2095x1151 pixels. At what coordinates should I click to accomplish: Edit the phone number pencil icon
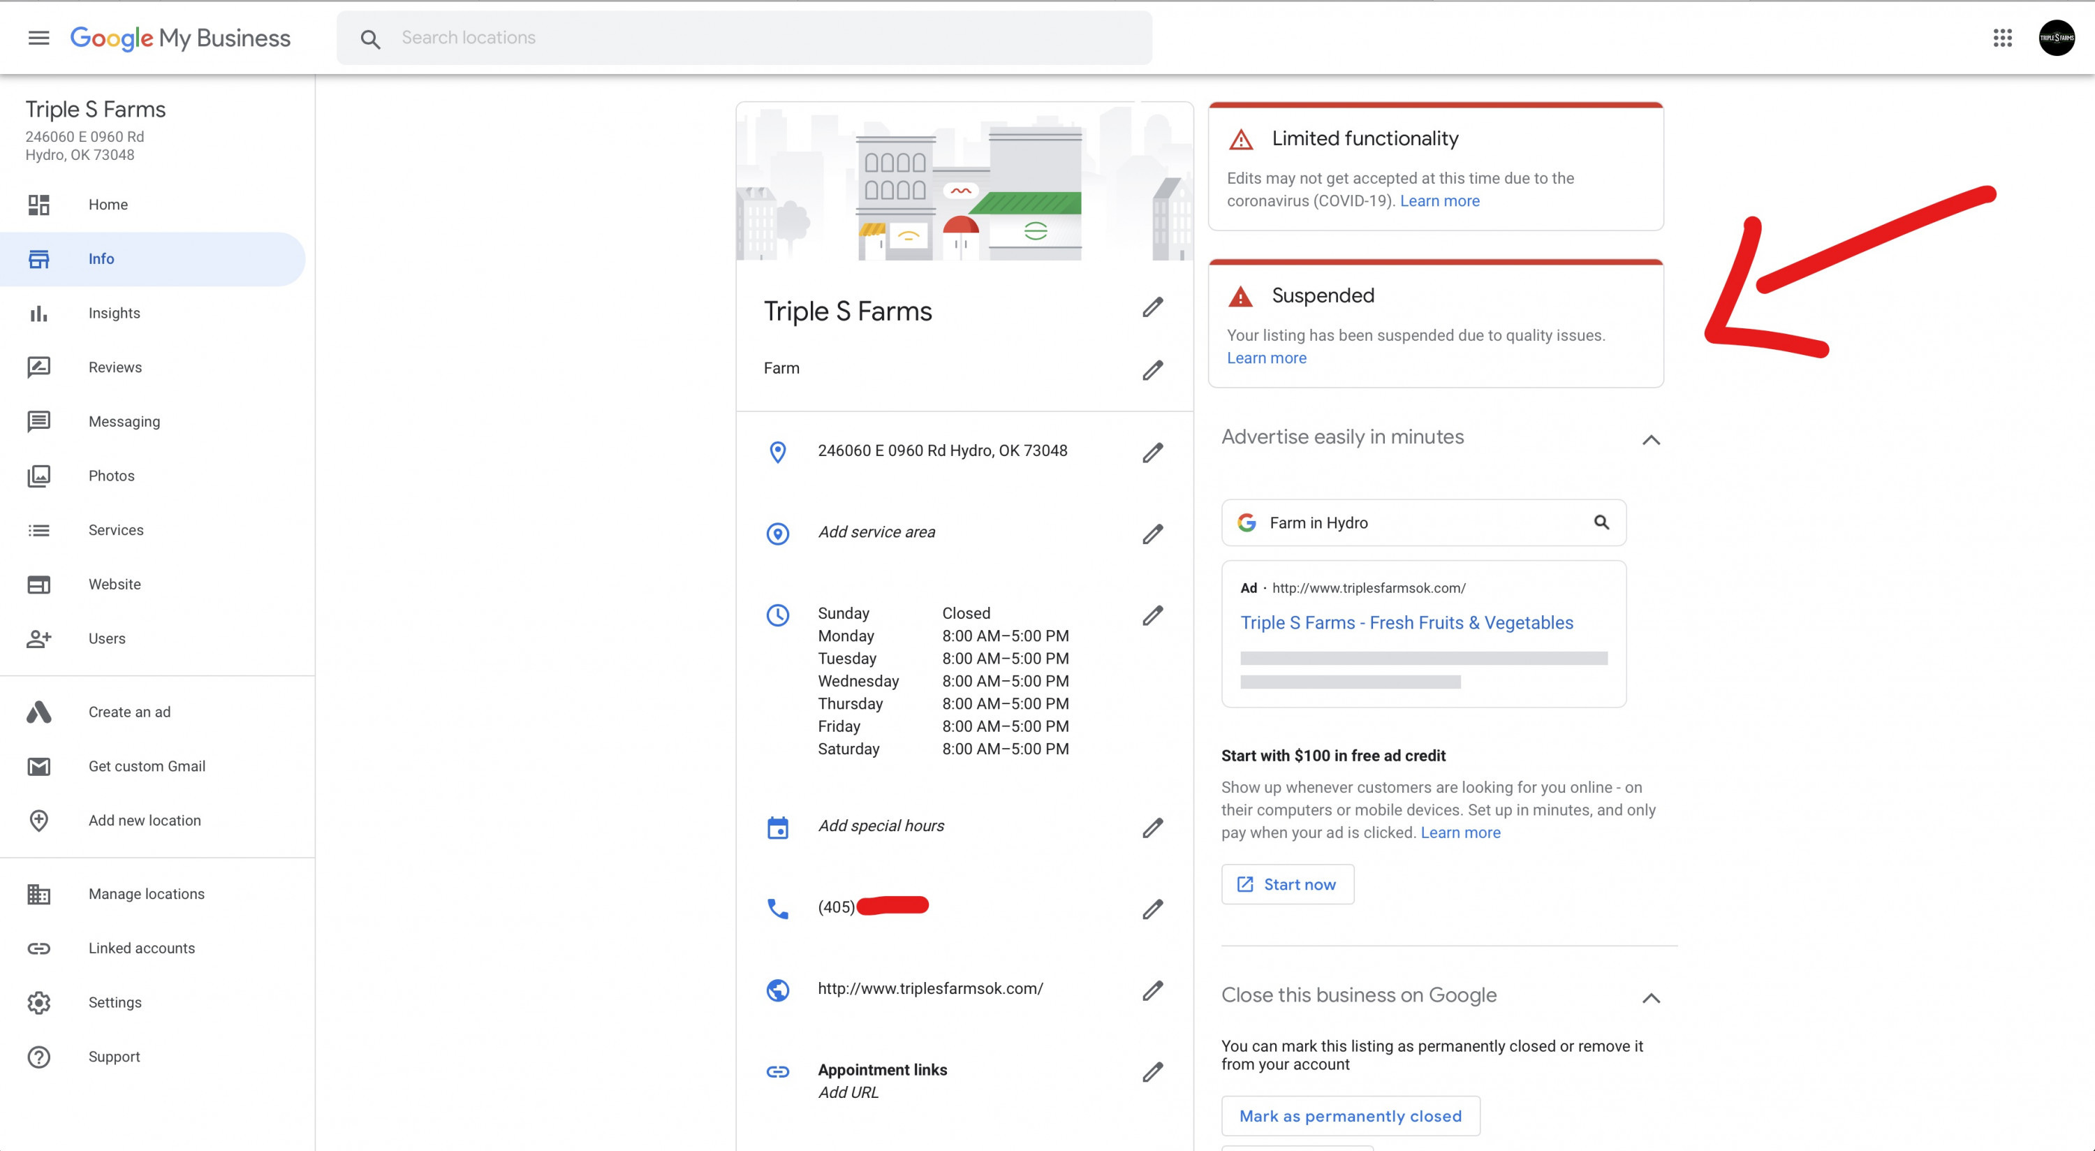(1152, 909)
